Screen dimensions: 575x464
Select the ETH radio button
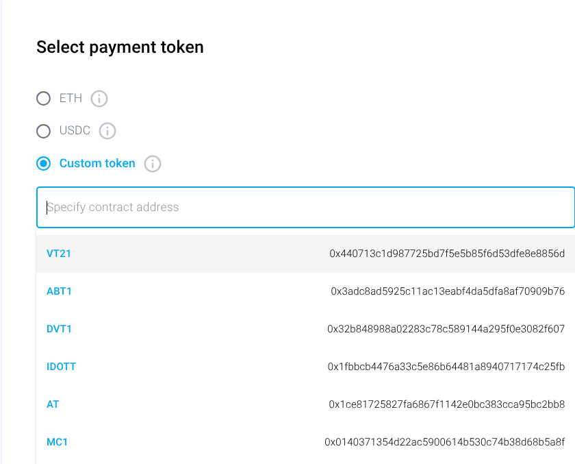pyautogui.click(x=43, y=99)
